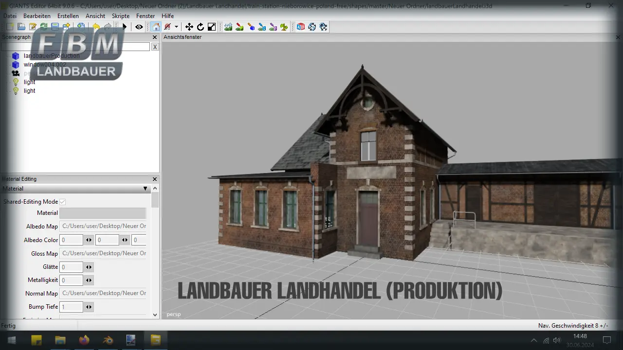Screen dimensions: 623x350
Task: Show hidden tray icons chevron
Action: pos(534,340)
